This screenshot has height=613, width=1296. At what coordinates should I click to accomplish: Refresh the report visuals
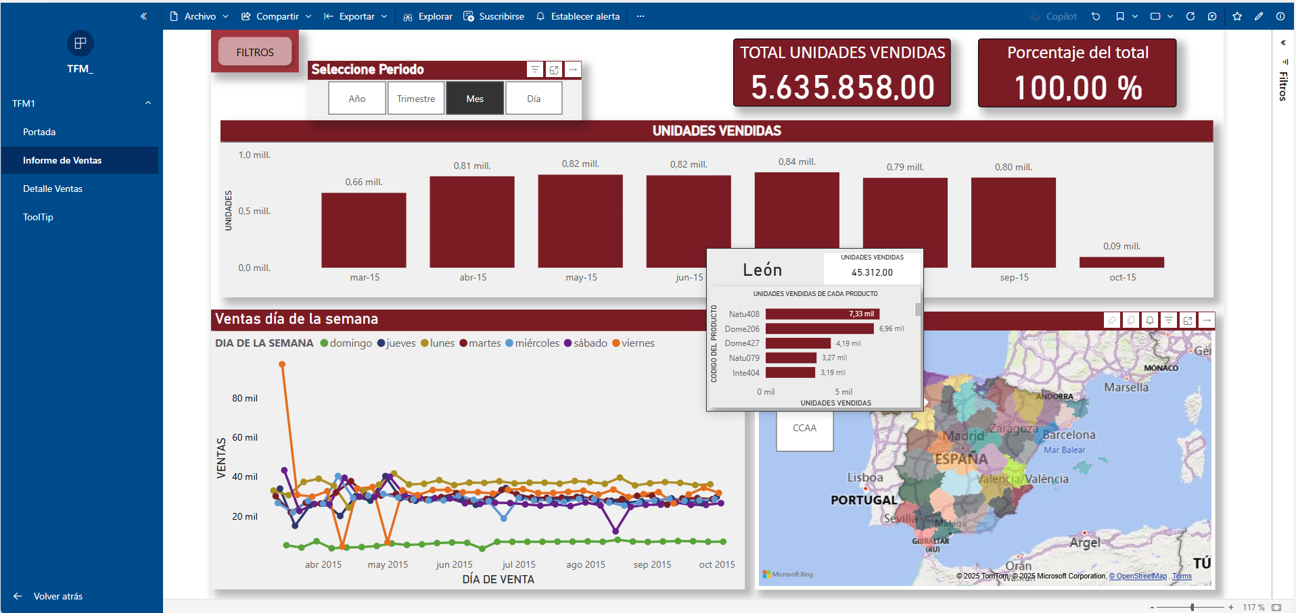click(1190, 16)
